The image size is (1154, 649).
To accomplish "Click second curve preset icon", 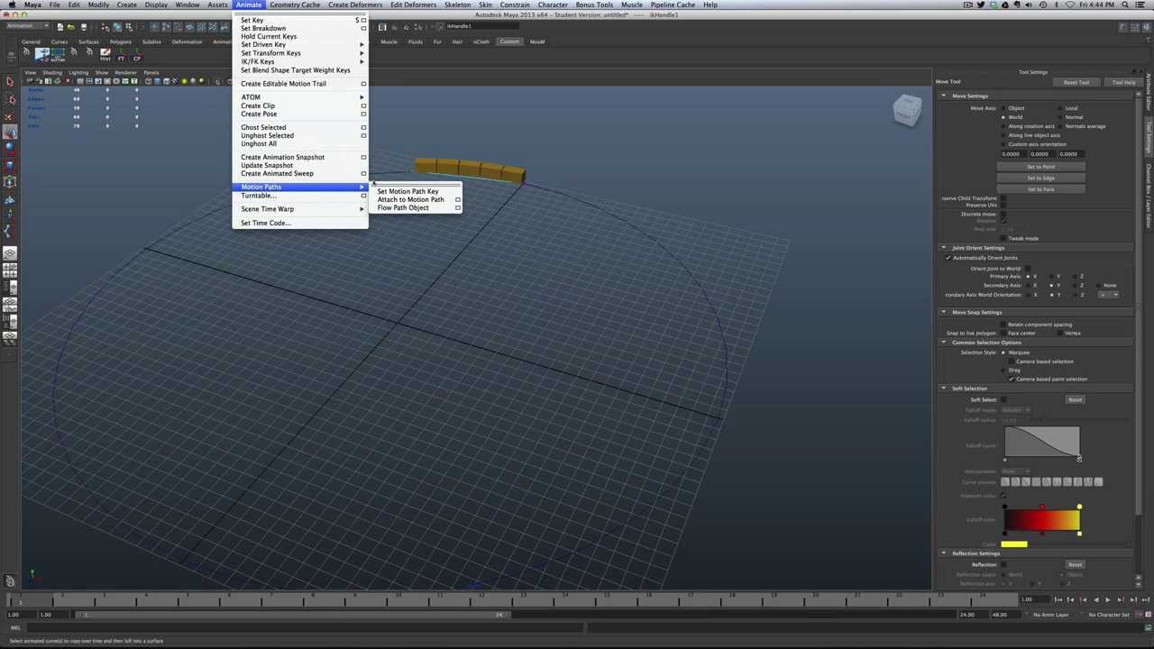I will click(x=1015, y=482).
